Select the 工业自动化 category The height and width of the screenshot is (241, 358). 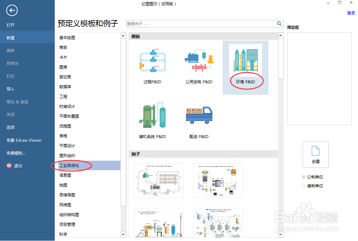pyautogui.click(x=89, y=165)
